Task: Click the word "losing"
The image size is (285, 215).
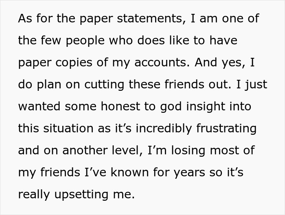Action: point(188,151)
